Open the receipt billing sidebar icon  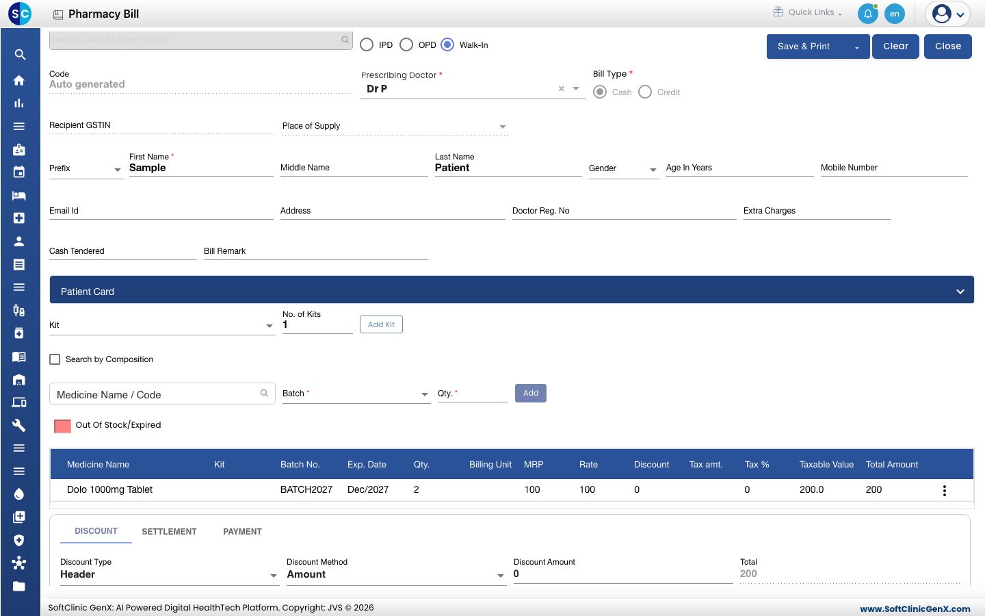(19, 264)
